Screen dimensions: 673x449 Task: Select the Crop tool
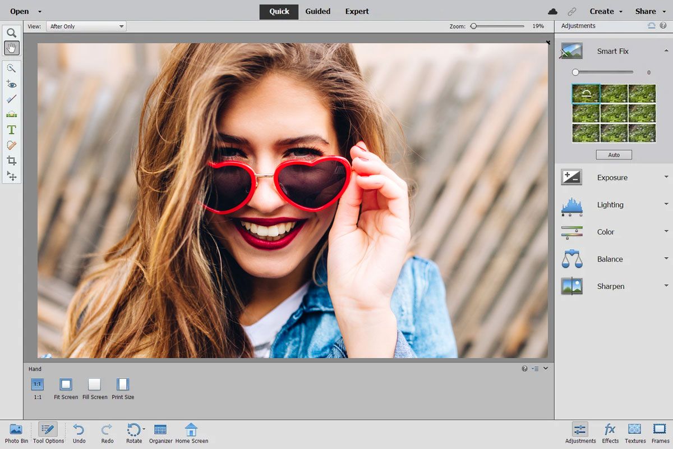11,161
